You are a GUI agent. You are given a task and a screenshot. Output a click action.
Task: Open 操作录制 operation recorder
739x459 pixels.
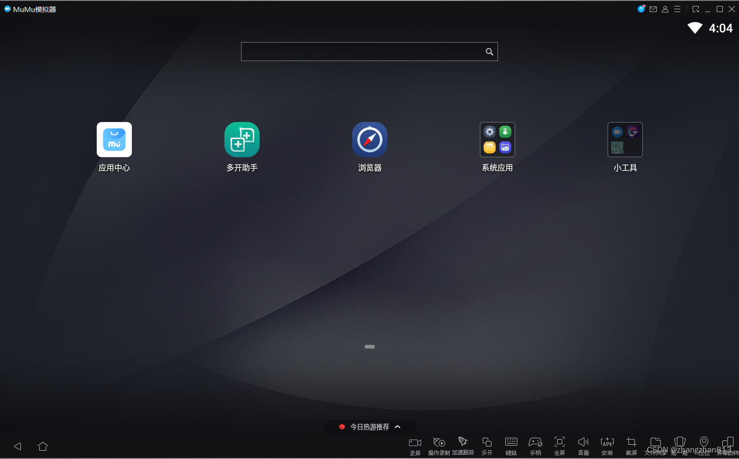coord(439,447)
